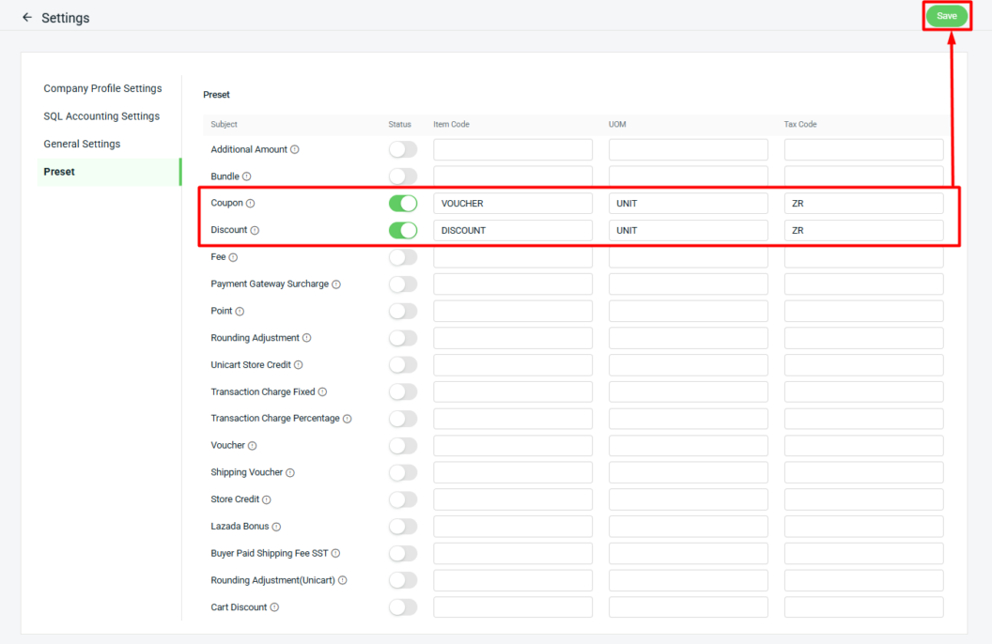This screenshot has height=644, width=992.
Task: Enable the Store Credit toggle
Action: click(403, 499)
